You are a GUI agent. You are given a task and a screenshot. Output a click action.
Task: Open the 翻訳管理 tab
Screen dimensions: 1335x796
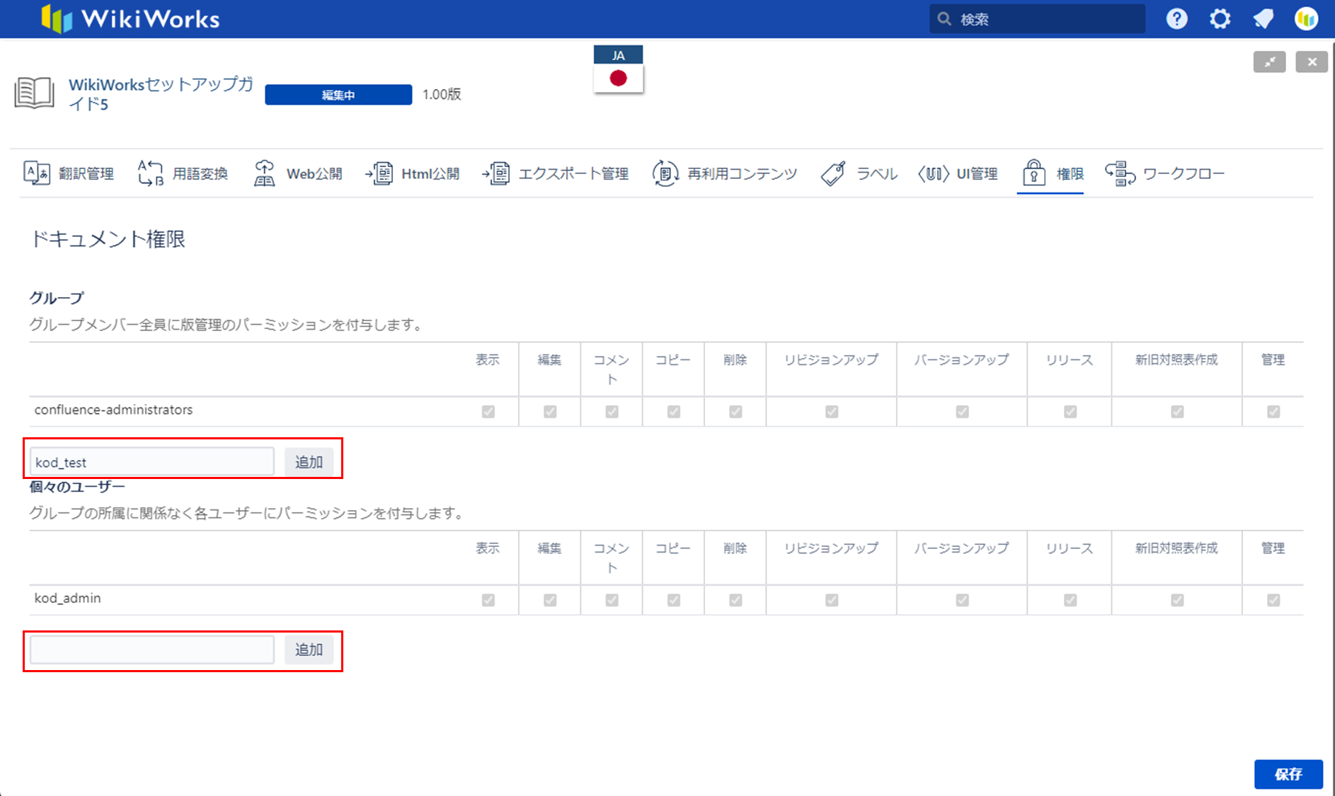point(69,173)
